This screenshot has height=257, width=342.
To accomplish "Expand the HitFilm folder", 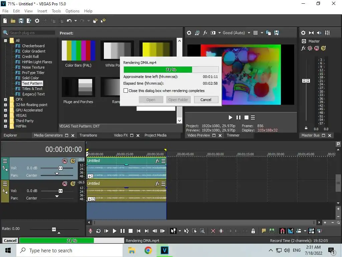I will 5,126.
